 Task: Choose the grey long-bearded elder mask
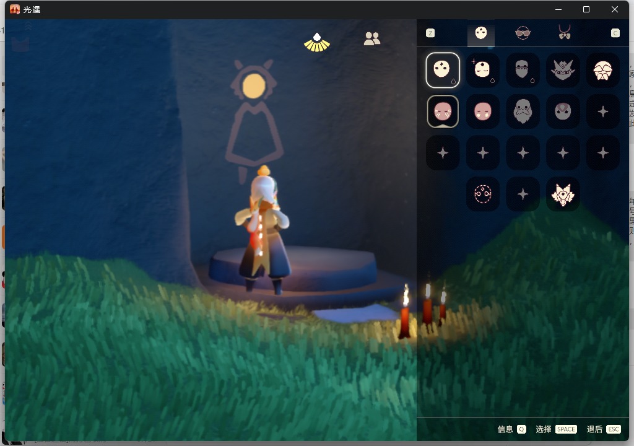tap(523, 111)
